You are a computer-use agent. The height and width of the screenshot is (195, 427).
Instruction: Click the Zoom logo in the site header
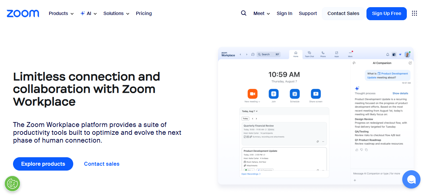point(23,13)
